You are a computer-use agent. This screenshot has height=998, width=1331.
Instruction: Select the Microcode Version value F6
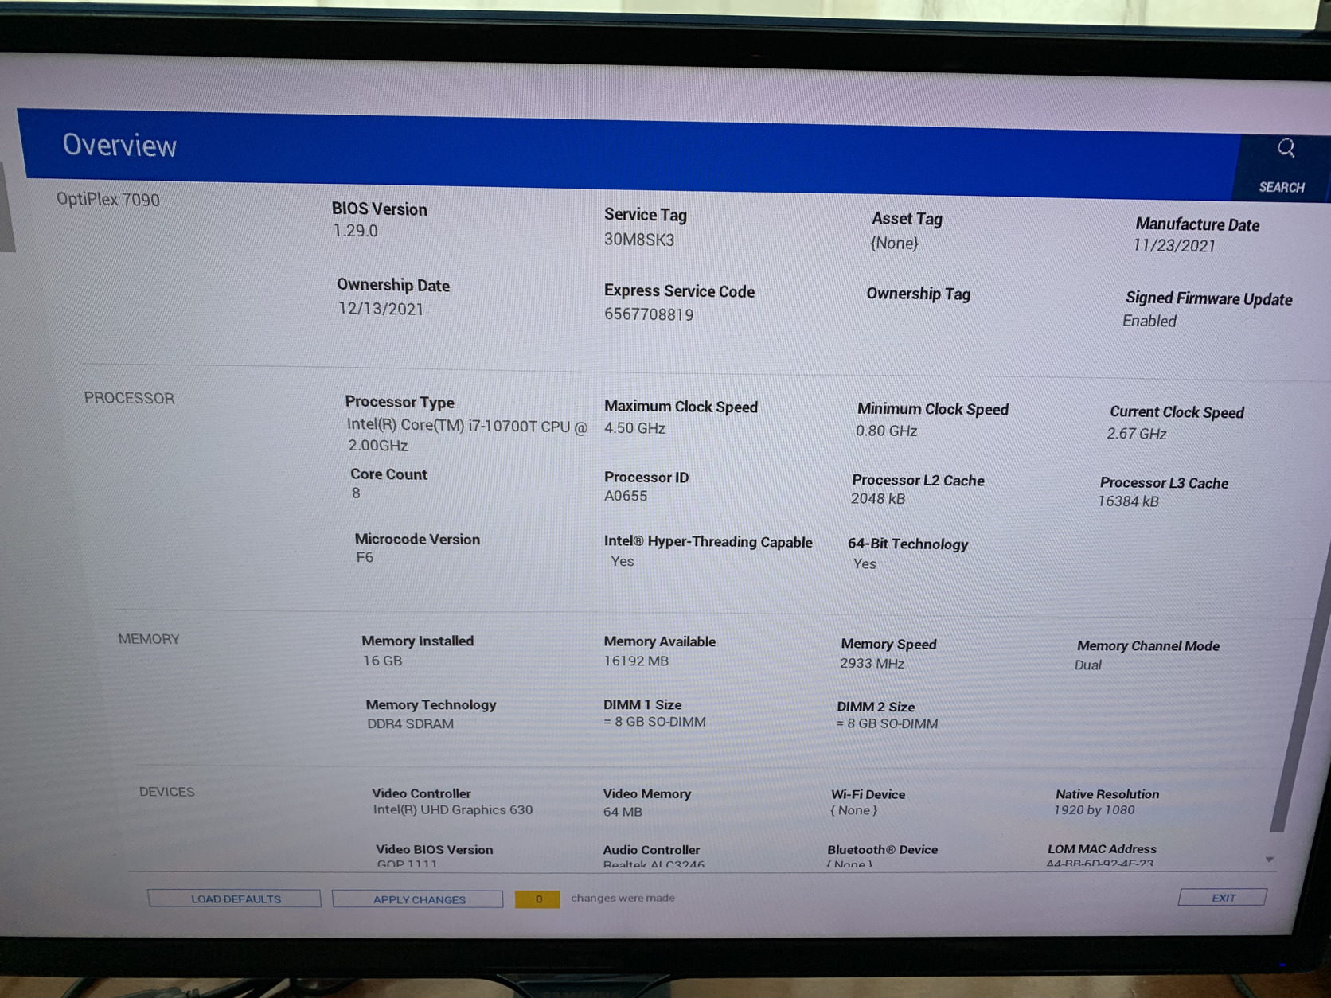(365, 557)
